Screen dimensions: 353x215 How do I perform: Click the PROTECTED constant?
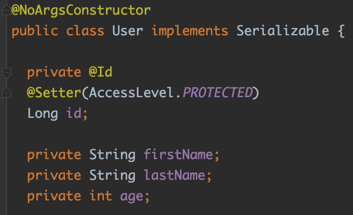(217, 93)
